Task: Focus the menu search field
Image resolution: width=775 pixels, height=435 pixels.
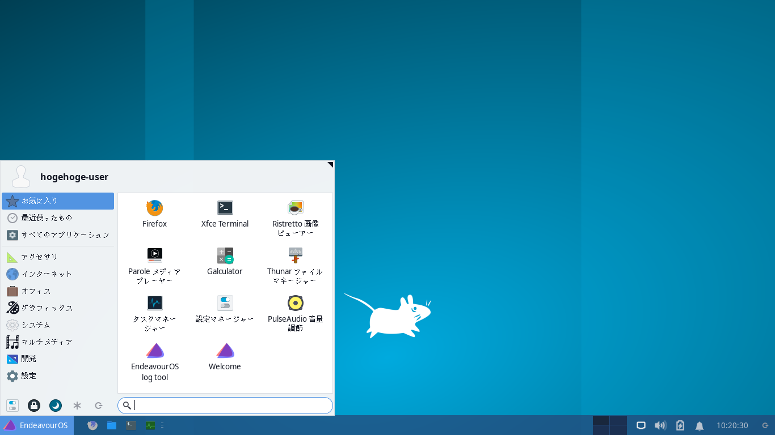Action: pos(225,406)
